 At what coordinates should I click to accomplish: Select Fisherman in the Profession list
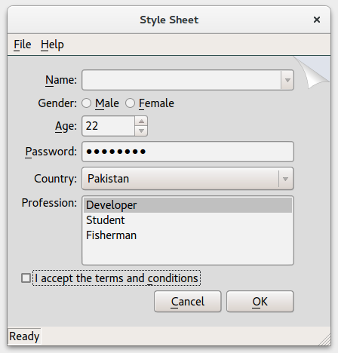pyautogui.click(x=188, y=235)
